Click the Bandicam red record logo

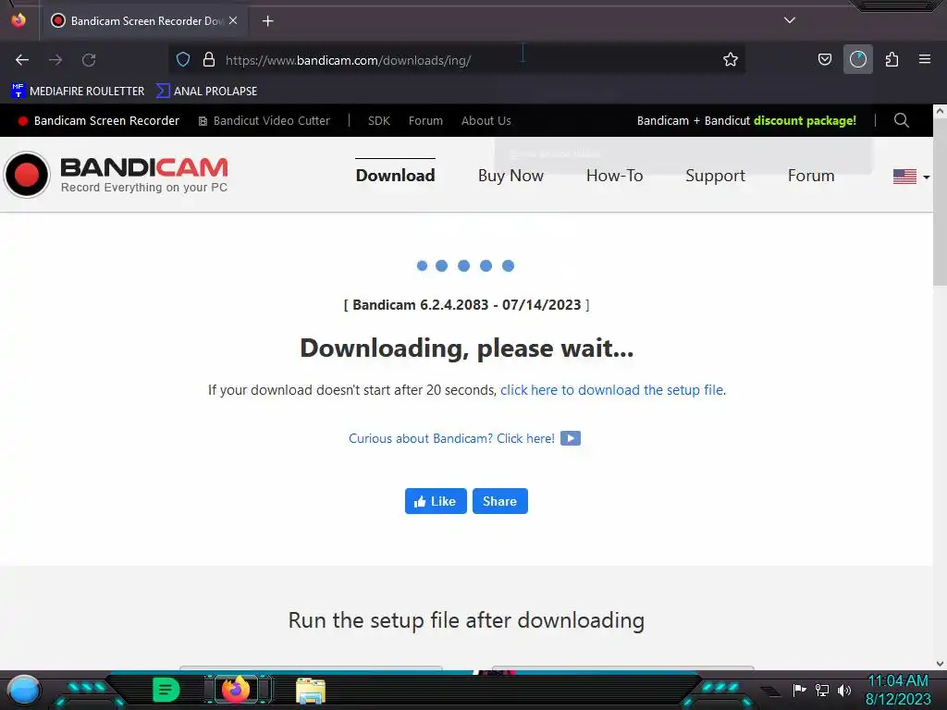27,175
